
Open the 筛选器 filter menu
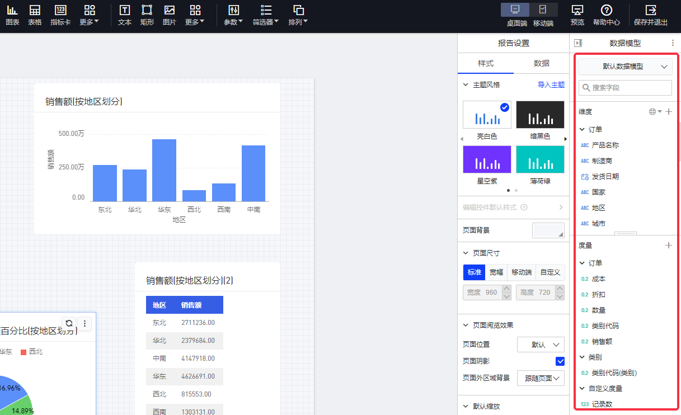pos(266,15)
